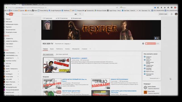The width and height of the screenshot is (182, 102).
Task: Open the Менеджер видео link
Action: click(x=76, y=18)
